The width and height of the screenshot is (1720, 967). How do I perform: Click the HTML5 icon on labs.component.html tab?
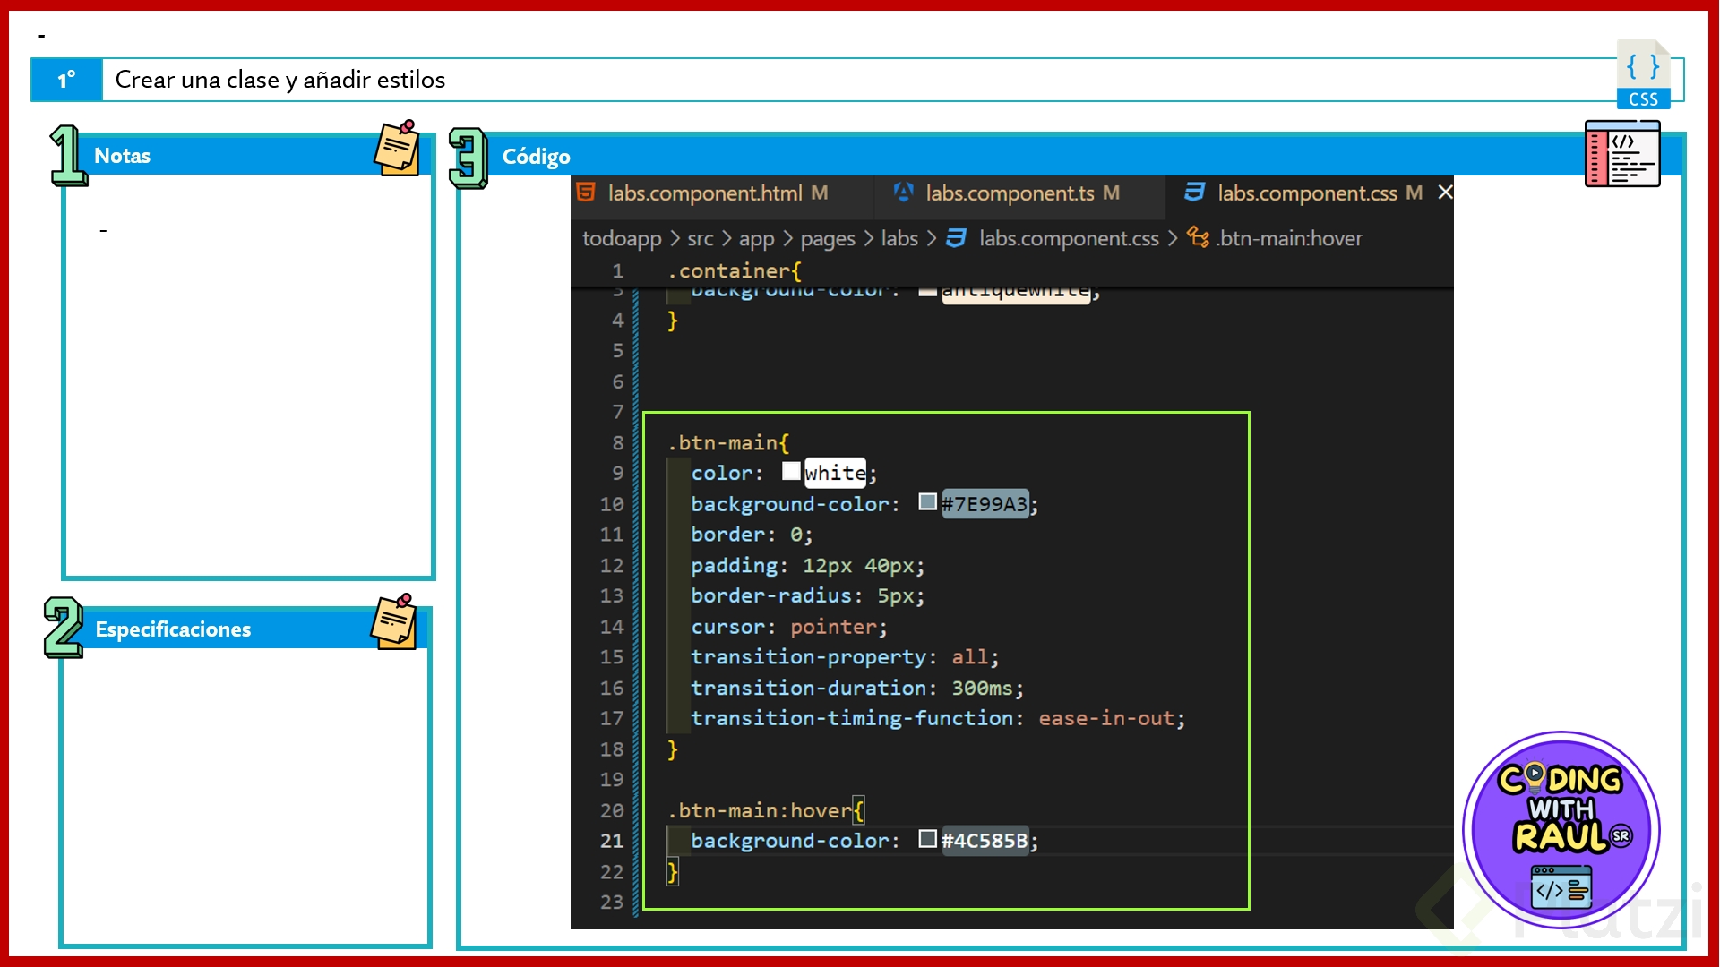586,193
